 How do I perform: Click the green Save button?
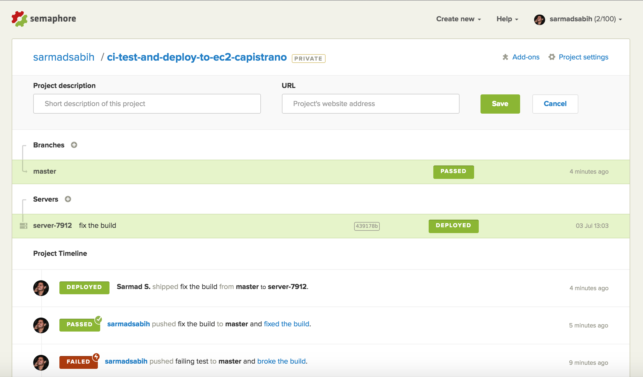click(x=500, y=104)
